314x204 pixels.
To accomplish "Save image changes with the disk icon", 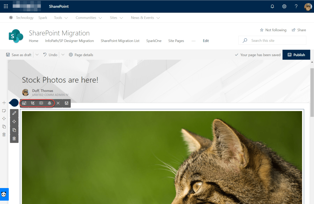I will 66,103.
